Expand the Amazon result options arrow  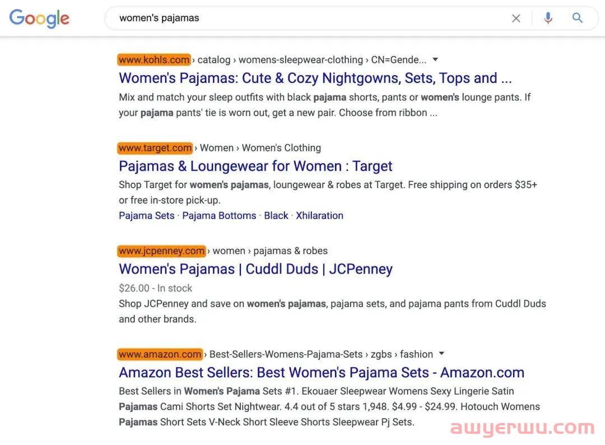tap(442, 354)
